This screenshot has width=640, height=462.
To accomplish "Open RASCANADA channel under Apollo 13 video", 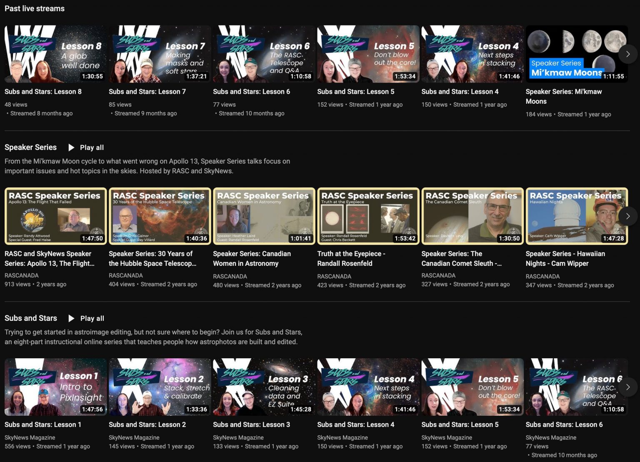I will pyautogui.click(x=22, y=275).
